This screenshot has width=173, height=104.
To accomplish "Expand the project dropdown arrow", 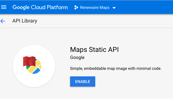I will (114, 8).
